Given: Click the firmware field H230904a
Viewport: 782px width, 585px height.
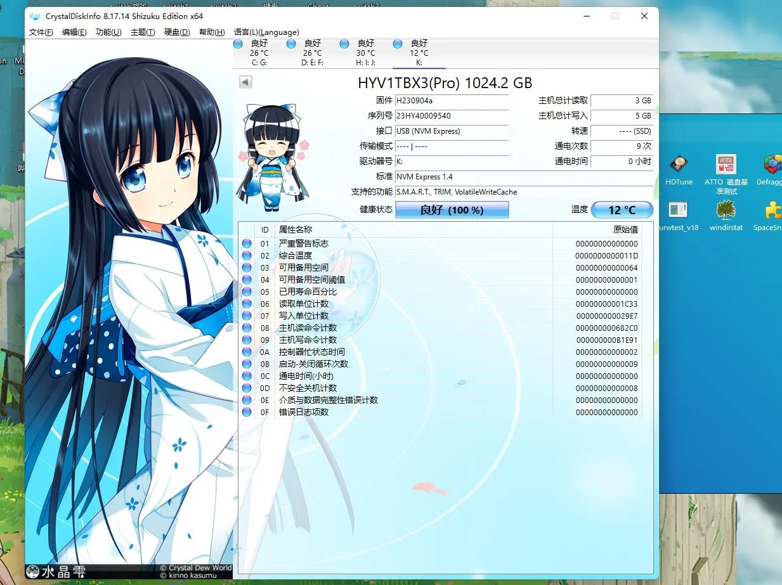Looking at the screenshot, I should click(x=452, y=101).
